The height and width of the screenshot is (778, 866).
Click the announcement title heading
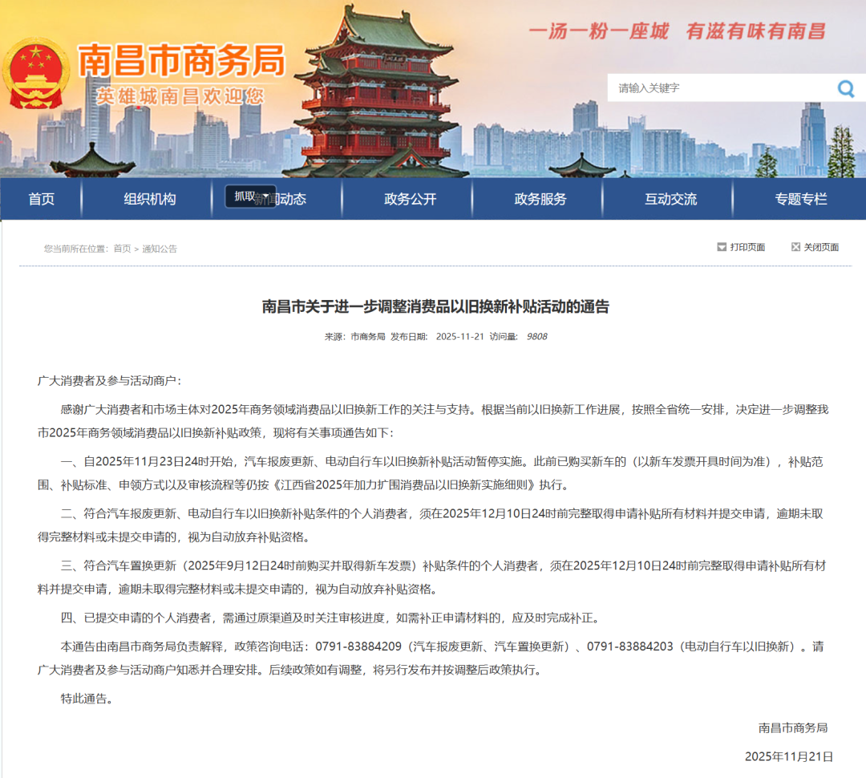pyautogui.click(x=435, y=306)
